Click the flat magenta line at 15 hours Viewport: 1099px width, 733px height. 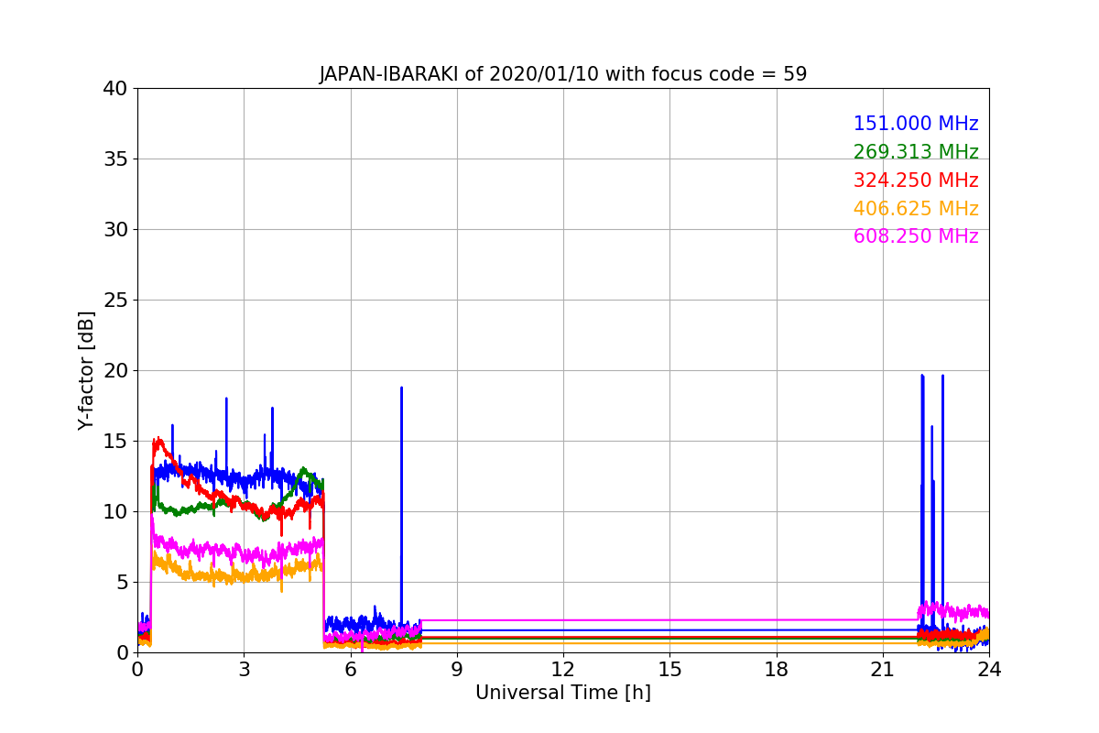point(669,620)
